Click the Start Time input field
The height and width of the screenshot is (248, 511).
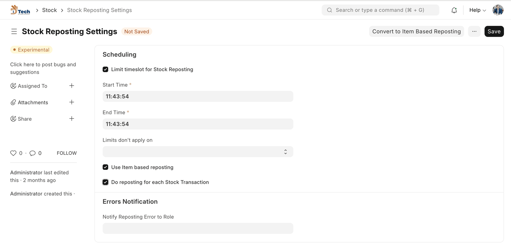198,96
